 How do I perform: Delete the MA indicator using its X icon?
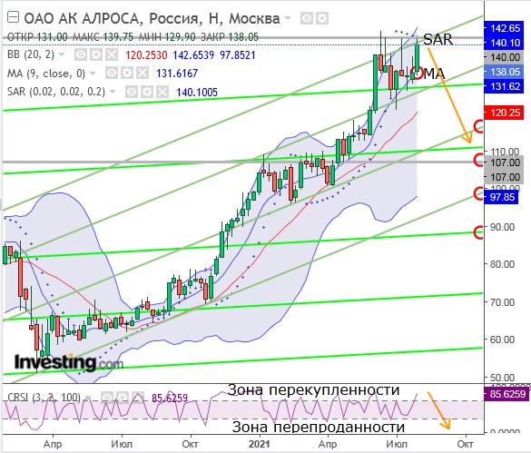click(143, 73)
